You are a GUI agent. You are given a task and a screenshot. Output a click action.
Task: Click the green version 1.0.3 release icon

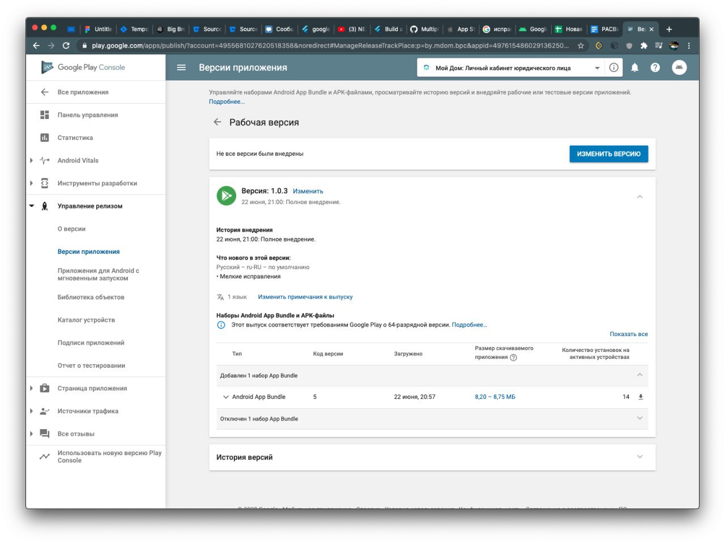pos(227,196)
